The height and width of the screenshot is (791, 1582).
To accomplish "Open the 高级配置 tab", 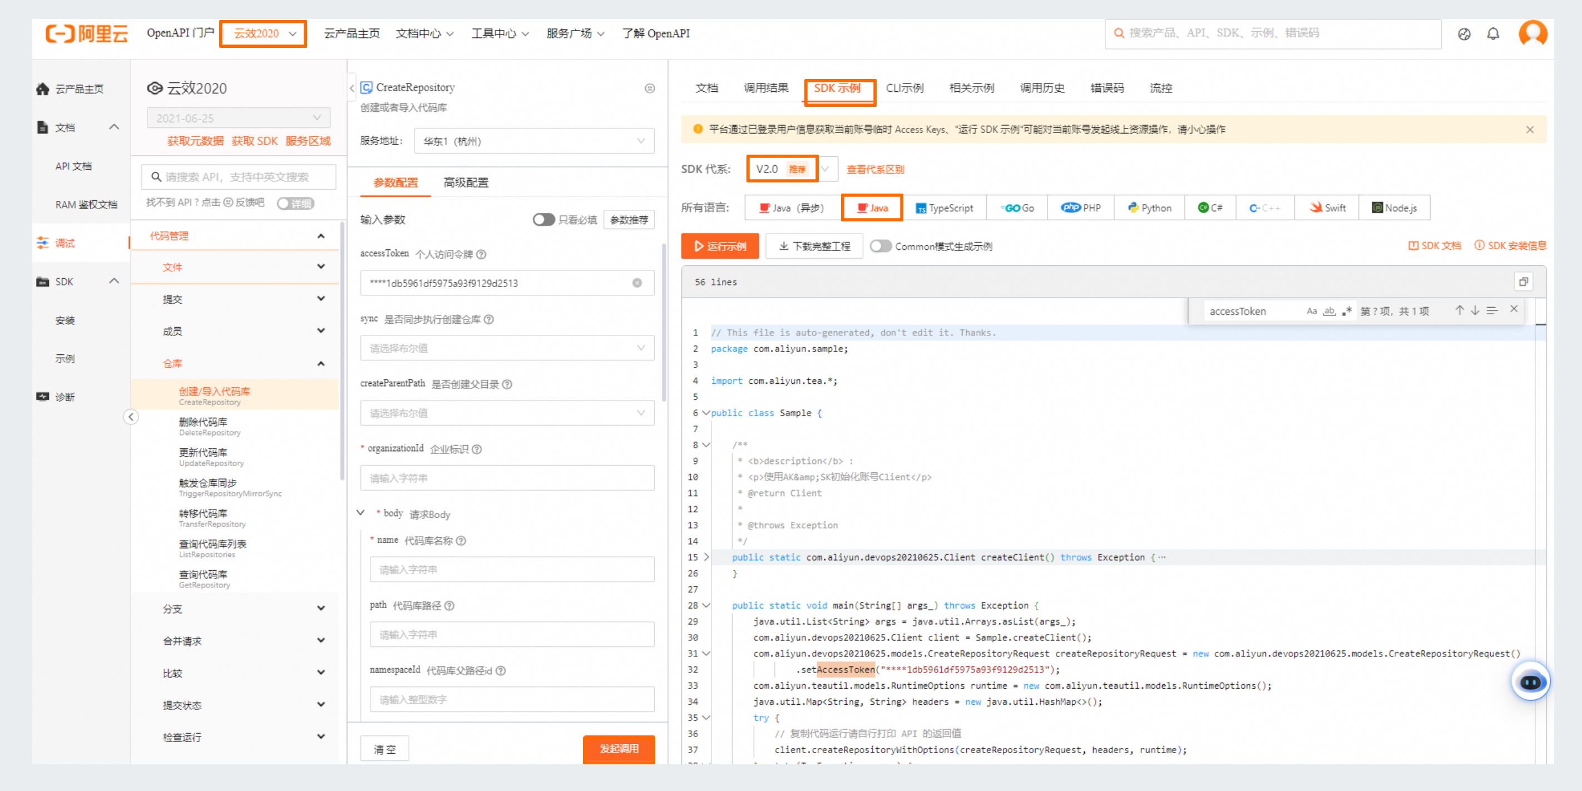I will click(x=466, y=183).
